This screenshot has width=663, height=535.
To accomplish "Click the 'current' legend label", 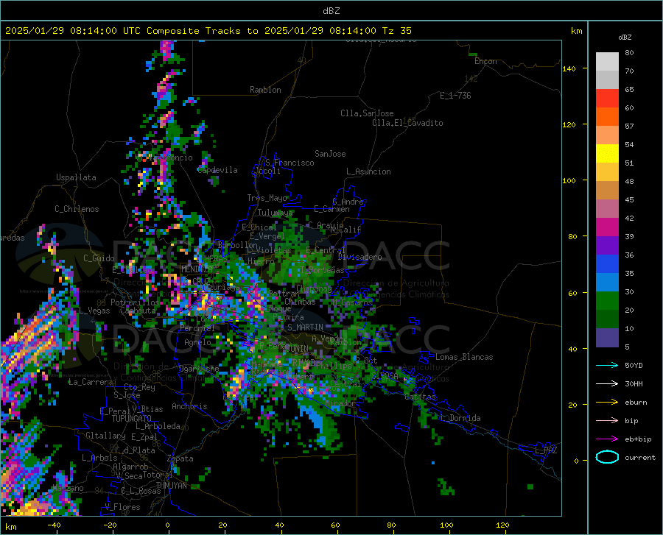I will (x=640, y=457).
